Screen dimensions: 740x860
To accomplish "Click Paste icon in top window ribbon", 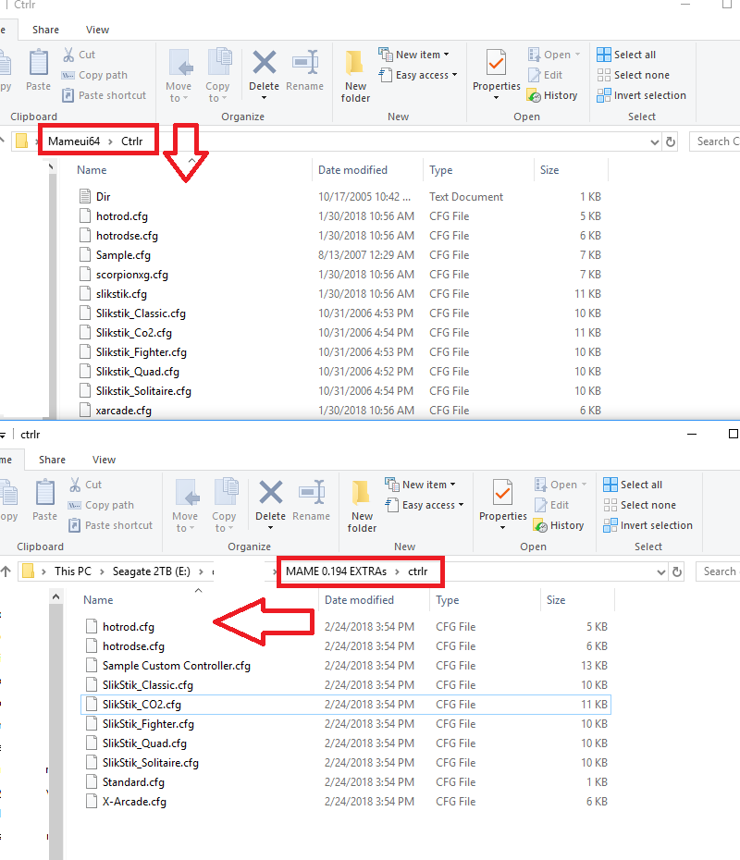I will [x=39, y=63].
